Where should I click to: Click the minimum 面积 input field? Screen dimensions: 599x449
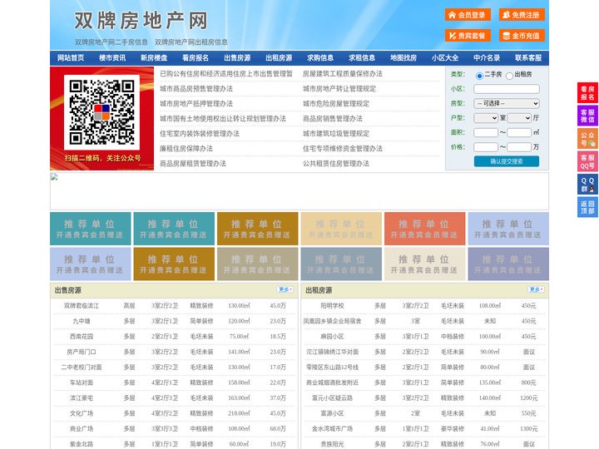486,132
